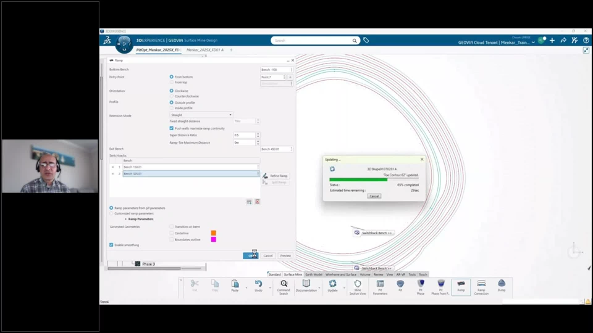
Task: Click the delete switchback row icon
Action: (257, 202)
